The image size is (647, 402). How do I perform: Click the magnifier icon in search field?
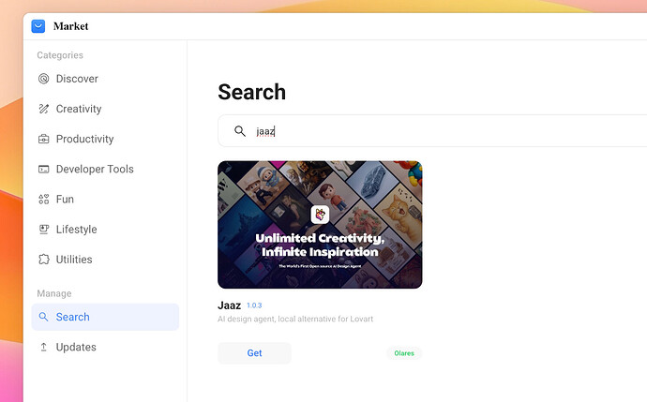point(240,131)
